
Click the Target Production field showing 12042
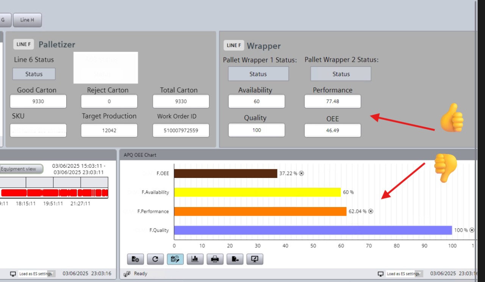coord(109,131)
